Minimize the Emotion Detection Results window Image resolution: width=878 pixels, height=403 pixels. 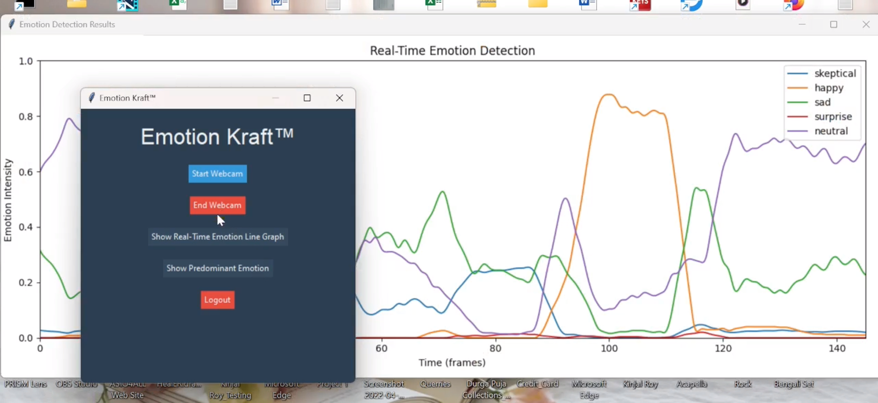point(802,25)
